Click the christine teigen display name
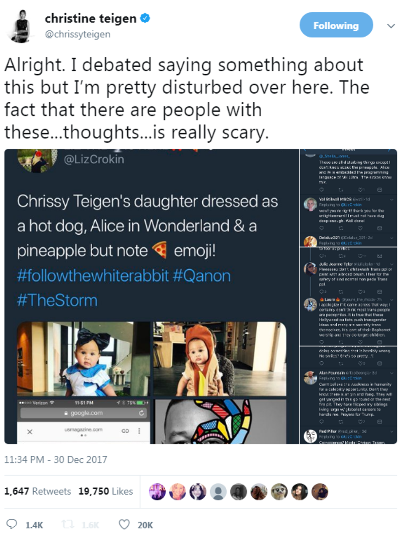The image size is (413, 536). click(x=90, y=19)
